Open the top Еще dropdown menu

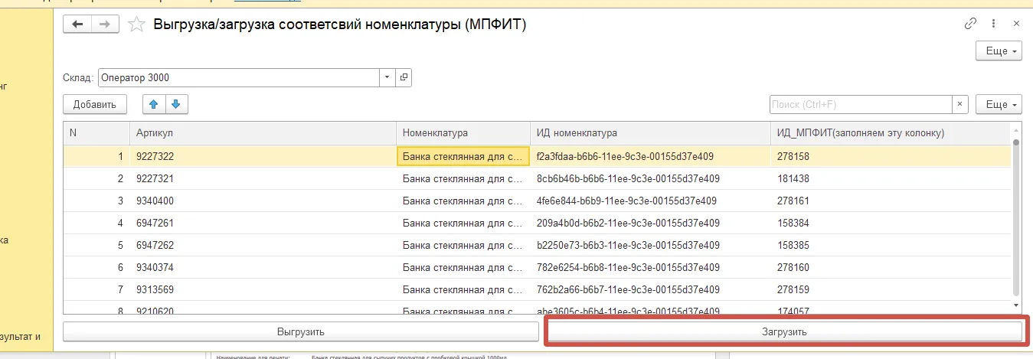(999, 51)
